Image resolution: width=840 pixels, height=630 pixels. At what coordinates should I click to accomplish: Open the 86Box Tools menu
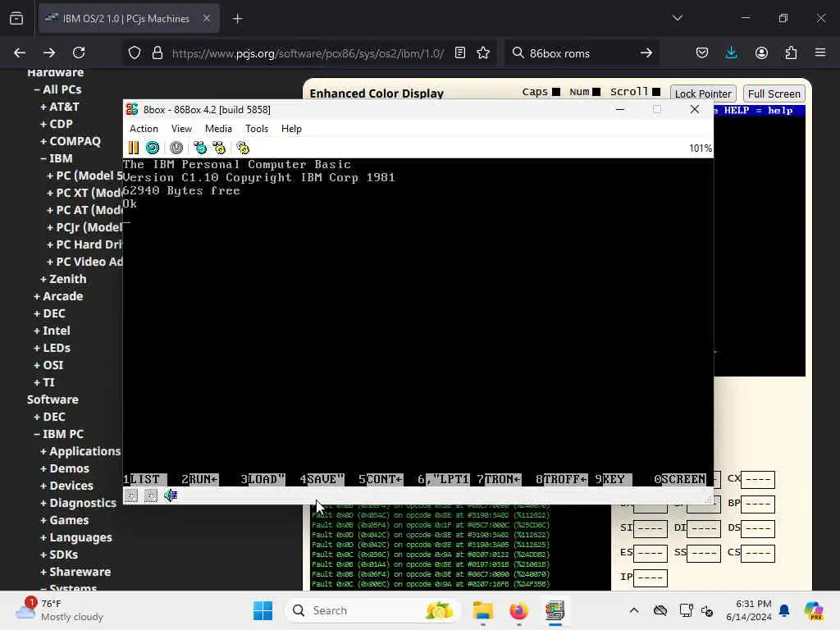pyautogui.click(x=257, y=129)
